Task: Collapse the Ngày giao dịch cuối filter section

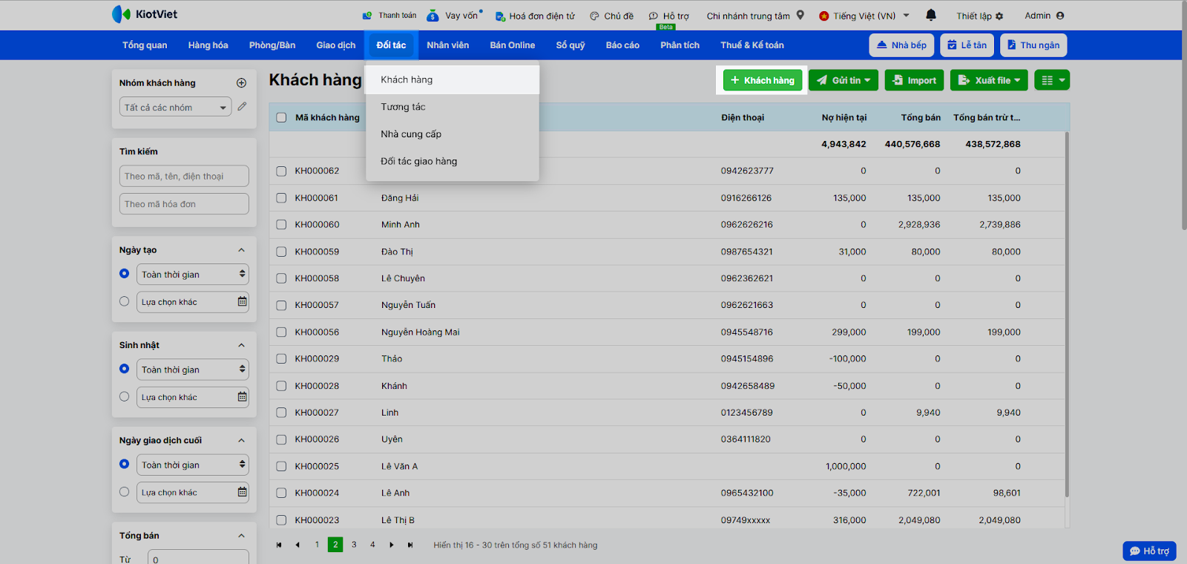Action: click(241, 441)
